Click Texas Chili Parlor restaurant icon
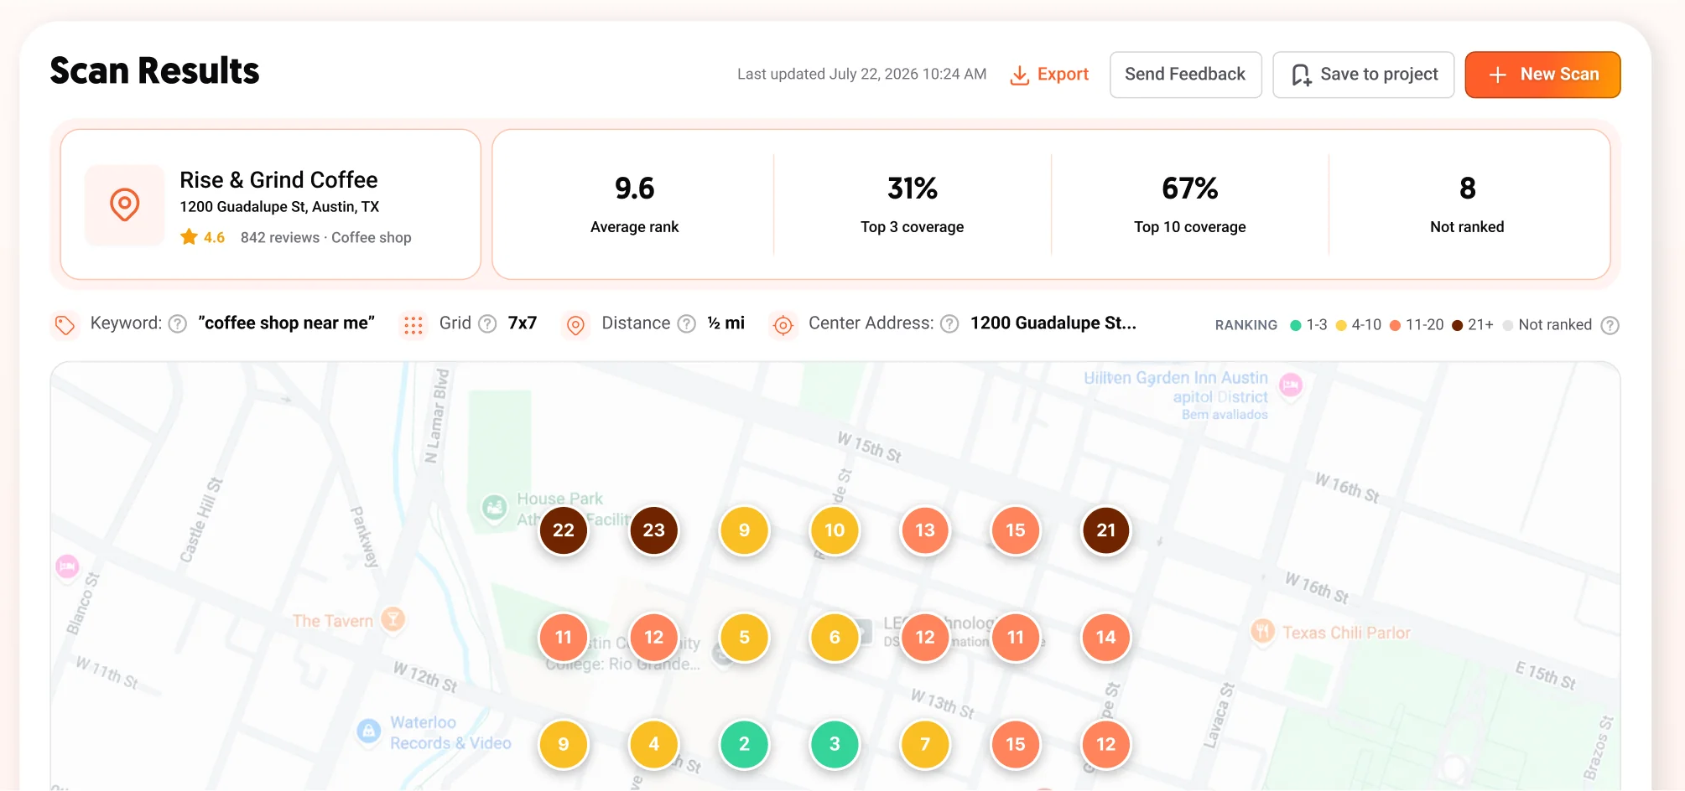 tap(1262, 631)
